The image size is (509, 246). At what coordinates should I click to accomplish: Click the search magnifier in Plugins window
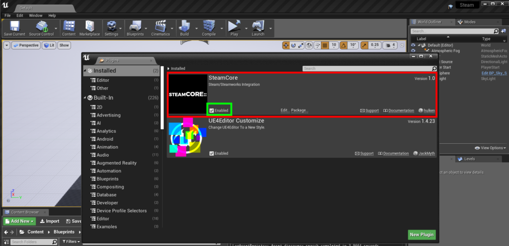(x=434, y=68)
